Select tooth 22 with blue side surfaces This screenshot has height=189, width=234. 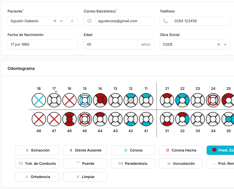tap(182, 100)
